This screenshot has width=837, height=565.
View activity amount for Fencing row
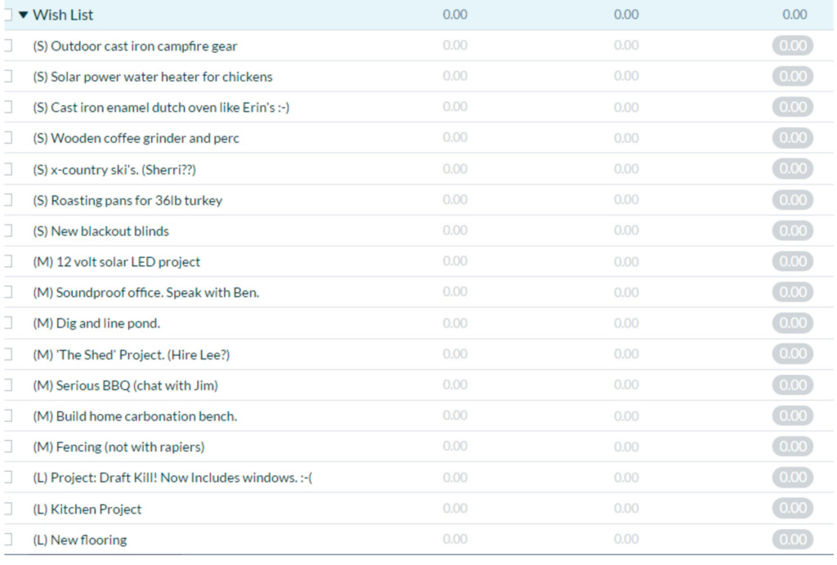coord(626,446)
